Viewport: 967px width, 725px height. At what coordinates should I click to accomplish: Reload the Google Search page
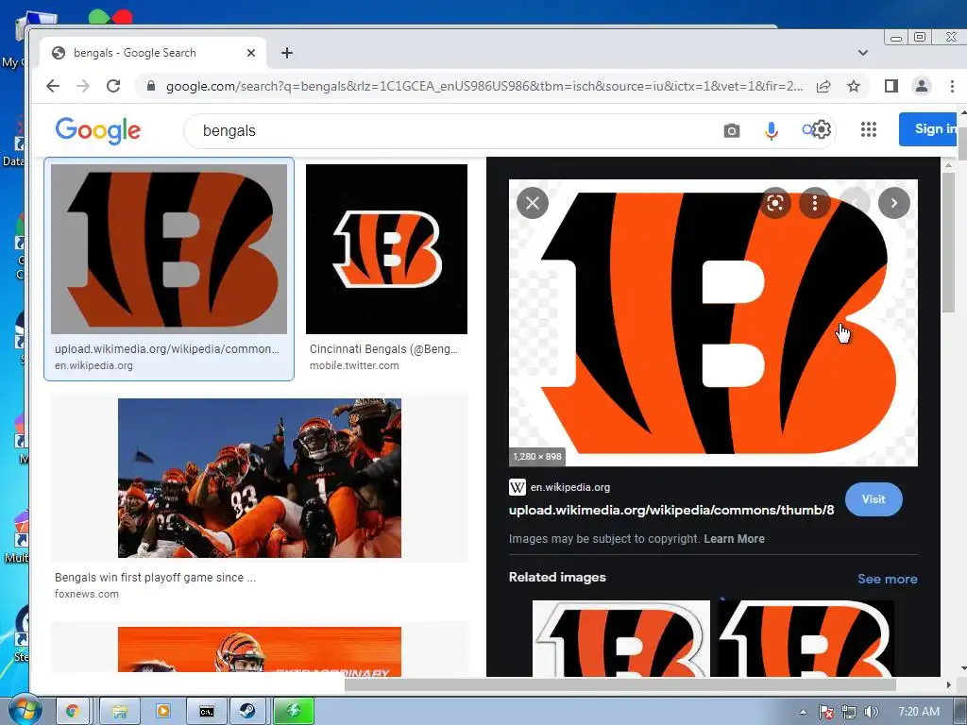point(113,86)
